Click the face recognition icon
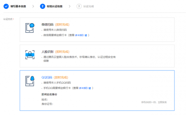 tap(30, 55)
